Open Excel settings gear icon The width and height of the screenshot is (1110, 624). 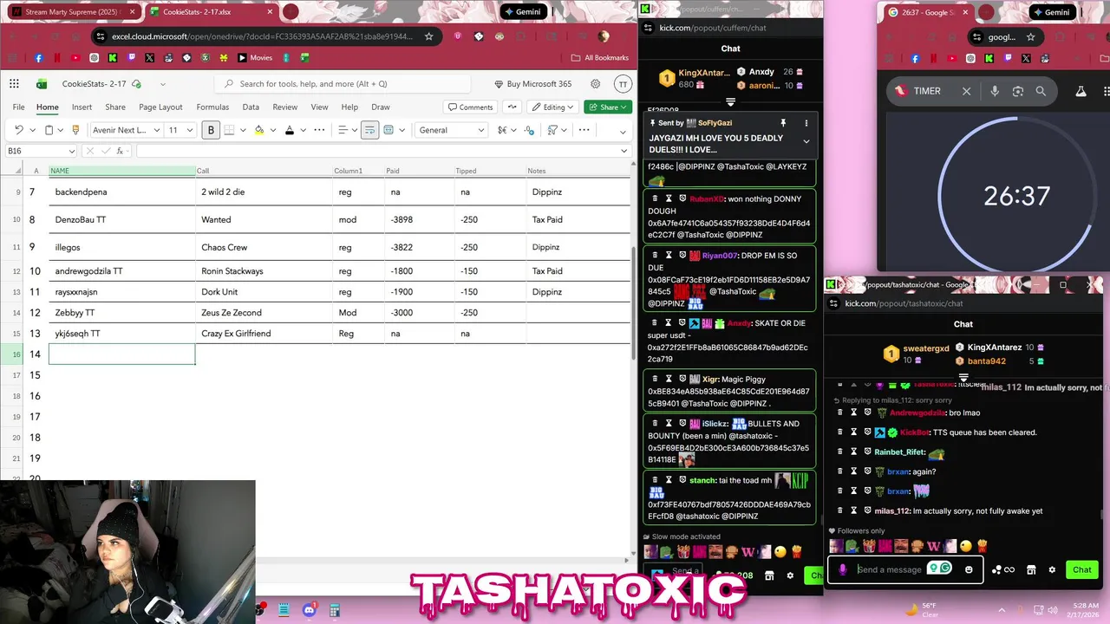point(595,84)
